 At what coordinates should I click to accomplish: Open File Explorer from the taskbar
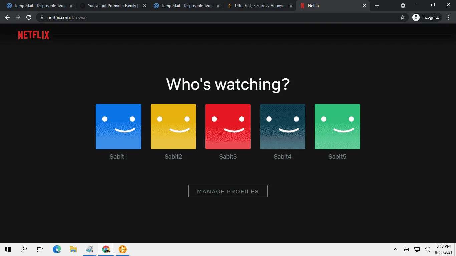(x=73, y=249)
